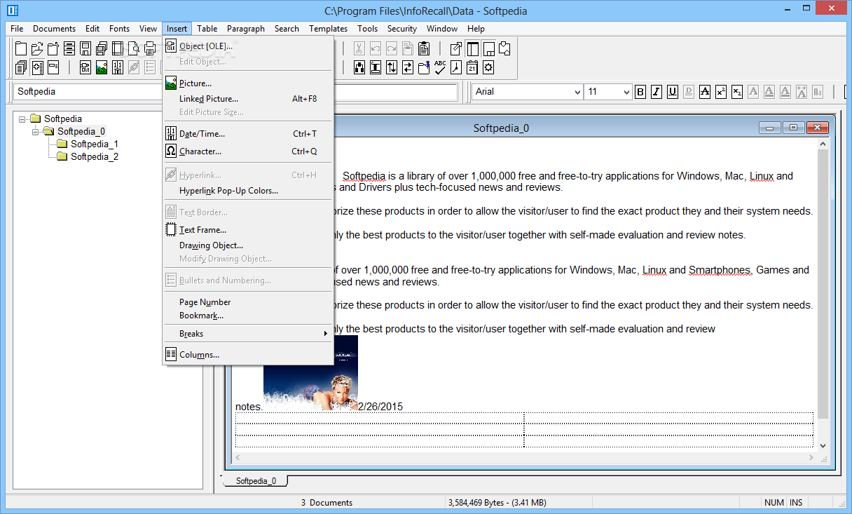852x514 pixels.
Task: Select Softpedia_1 in the tree
Action: point(95,144)
